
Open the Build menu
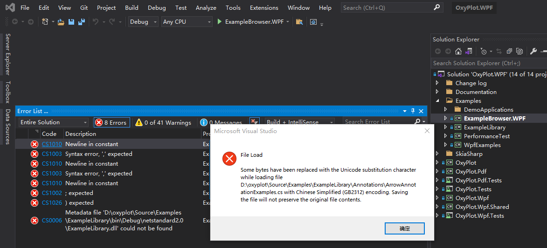tap(132, 7)
